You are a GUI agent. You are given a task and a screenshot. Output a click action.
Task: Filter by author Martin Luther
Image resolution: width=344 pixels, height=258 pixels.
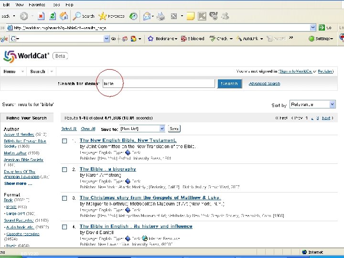15,153
